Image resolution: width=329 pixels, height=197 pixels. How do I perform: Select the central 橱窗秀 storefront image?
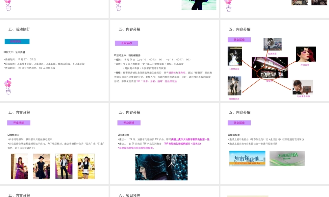click(x=270, y=68)
